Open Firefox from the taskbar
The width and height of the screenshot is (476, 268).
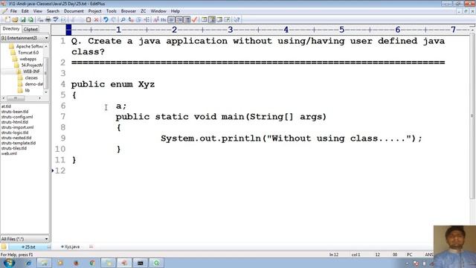(x=76, y=263)
